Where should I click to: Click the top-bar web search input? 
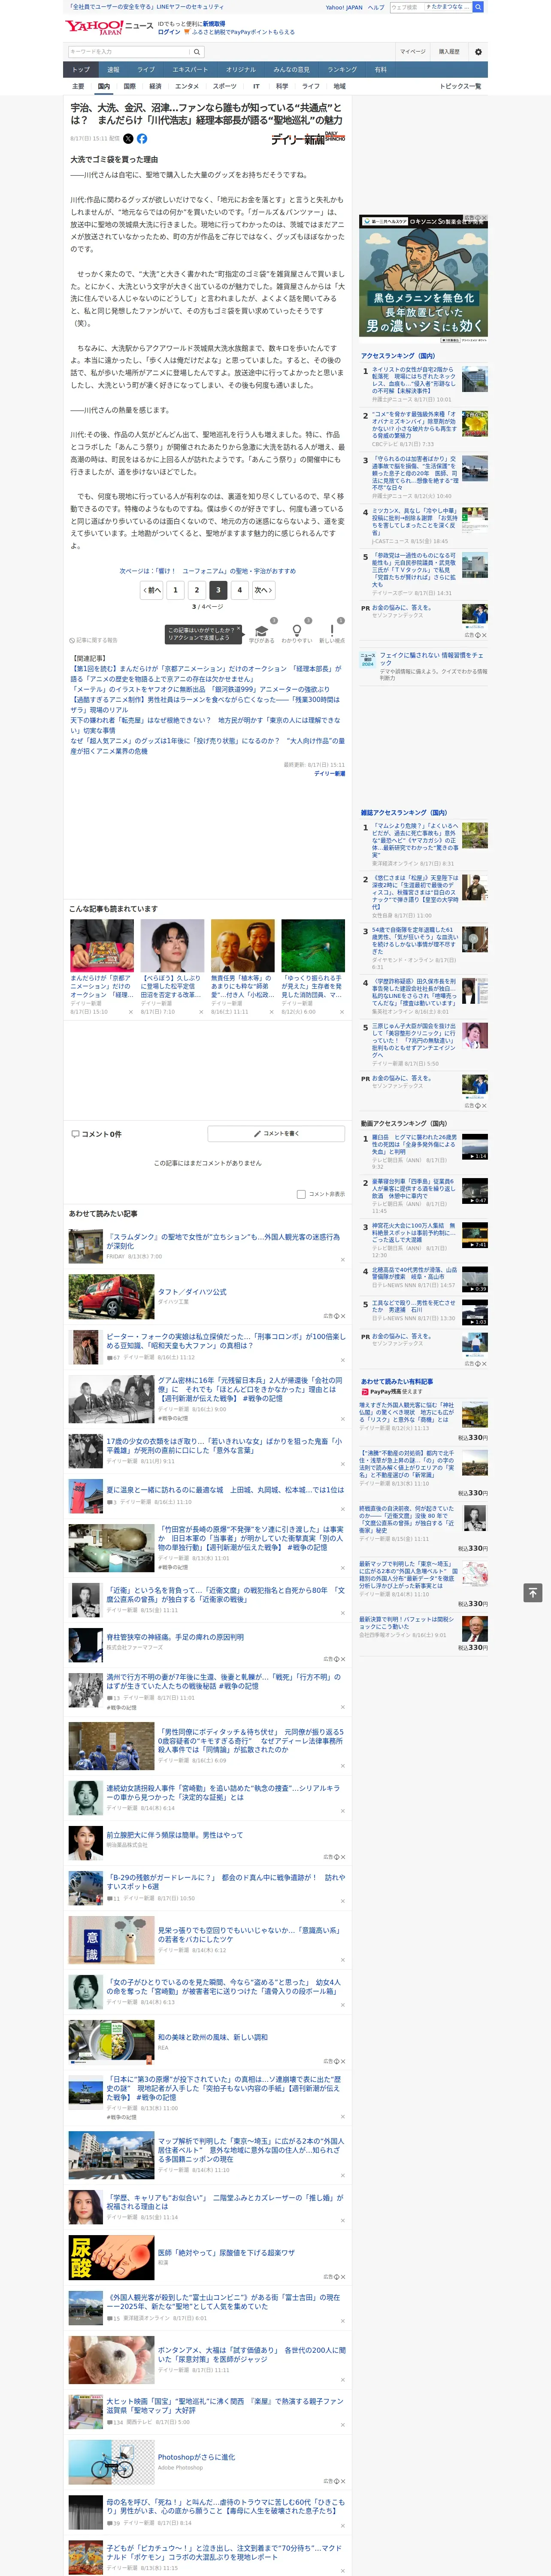point(406,7)
